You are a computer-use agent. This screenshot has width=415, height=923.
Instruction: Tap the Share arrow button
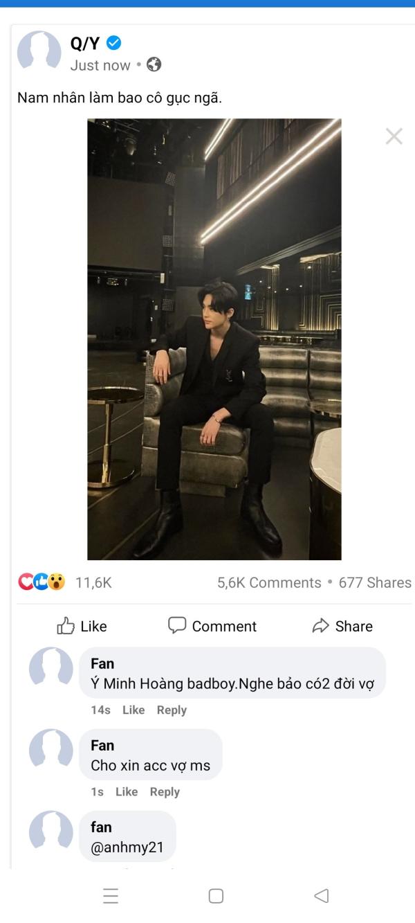342,626
